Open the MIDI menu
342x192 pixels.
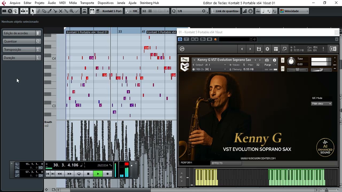[63, 3]
